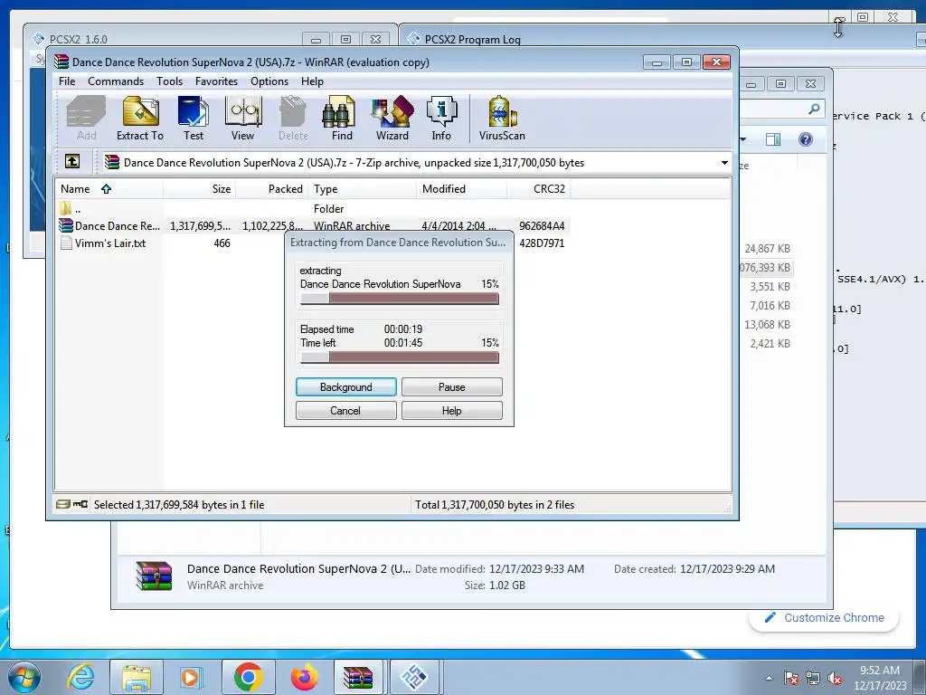Image resolution: width=926 pixels, height=695 pixels.
Task: Pause the extraction
Action: [x=452, y=387]
